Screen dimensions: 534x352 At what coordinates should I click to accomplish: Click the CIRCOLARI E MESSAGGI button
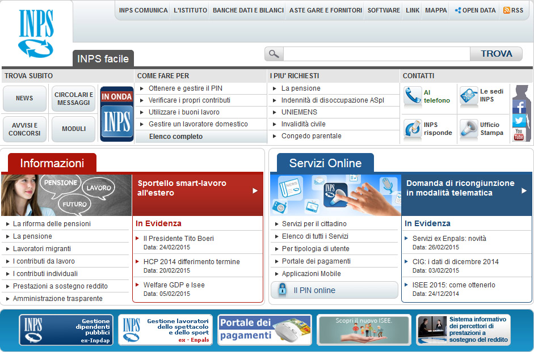(x=74, y=98)
